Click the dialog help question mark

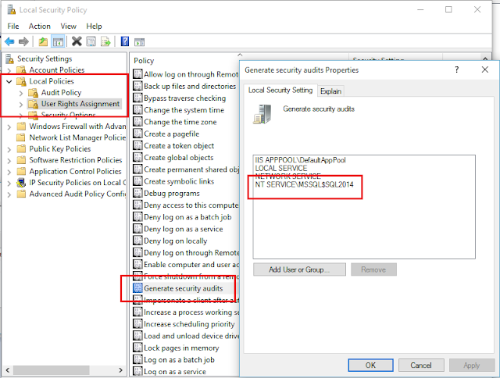[456, 70]
